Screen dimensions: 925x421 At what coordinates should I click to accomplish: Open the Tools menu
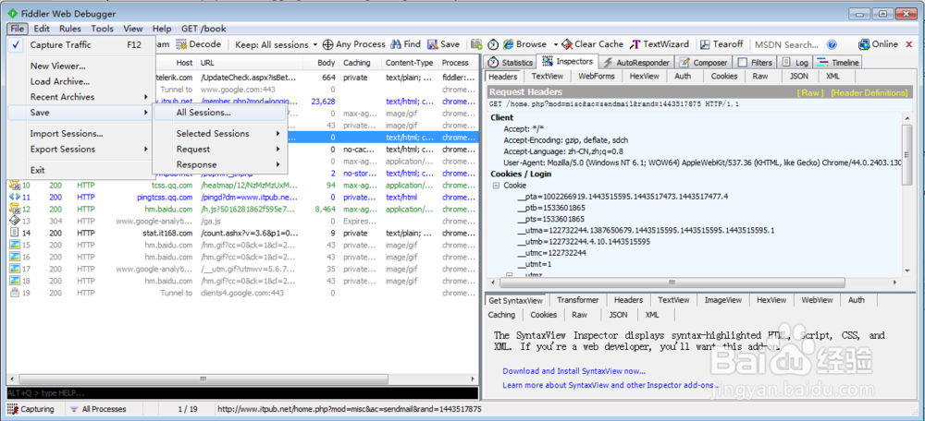point(102,29)
